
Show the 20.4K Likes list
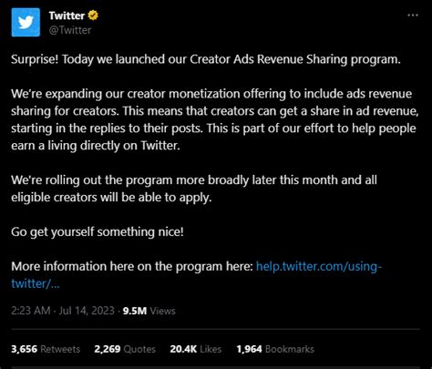coord(196,349)
